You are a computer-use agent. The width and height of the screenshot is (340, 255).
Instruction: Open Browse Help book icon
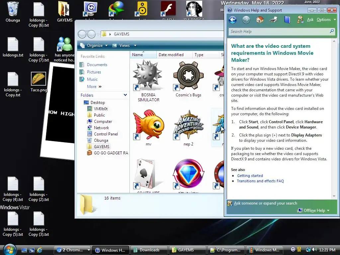tap(287, 20)
